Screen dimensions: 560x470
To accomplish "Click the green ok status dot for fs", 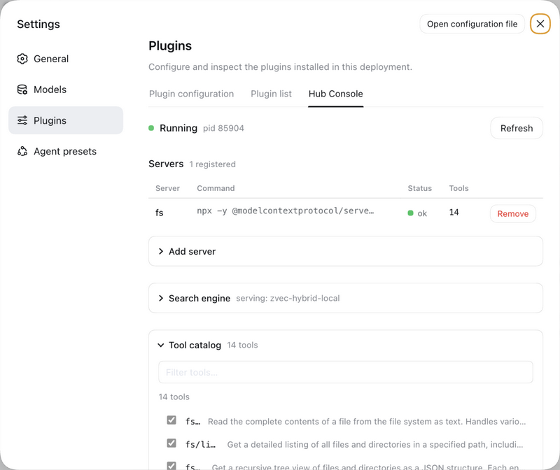I will point(410,213).
